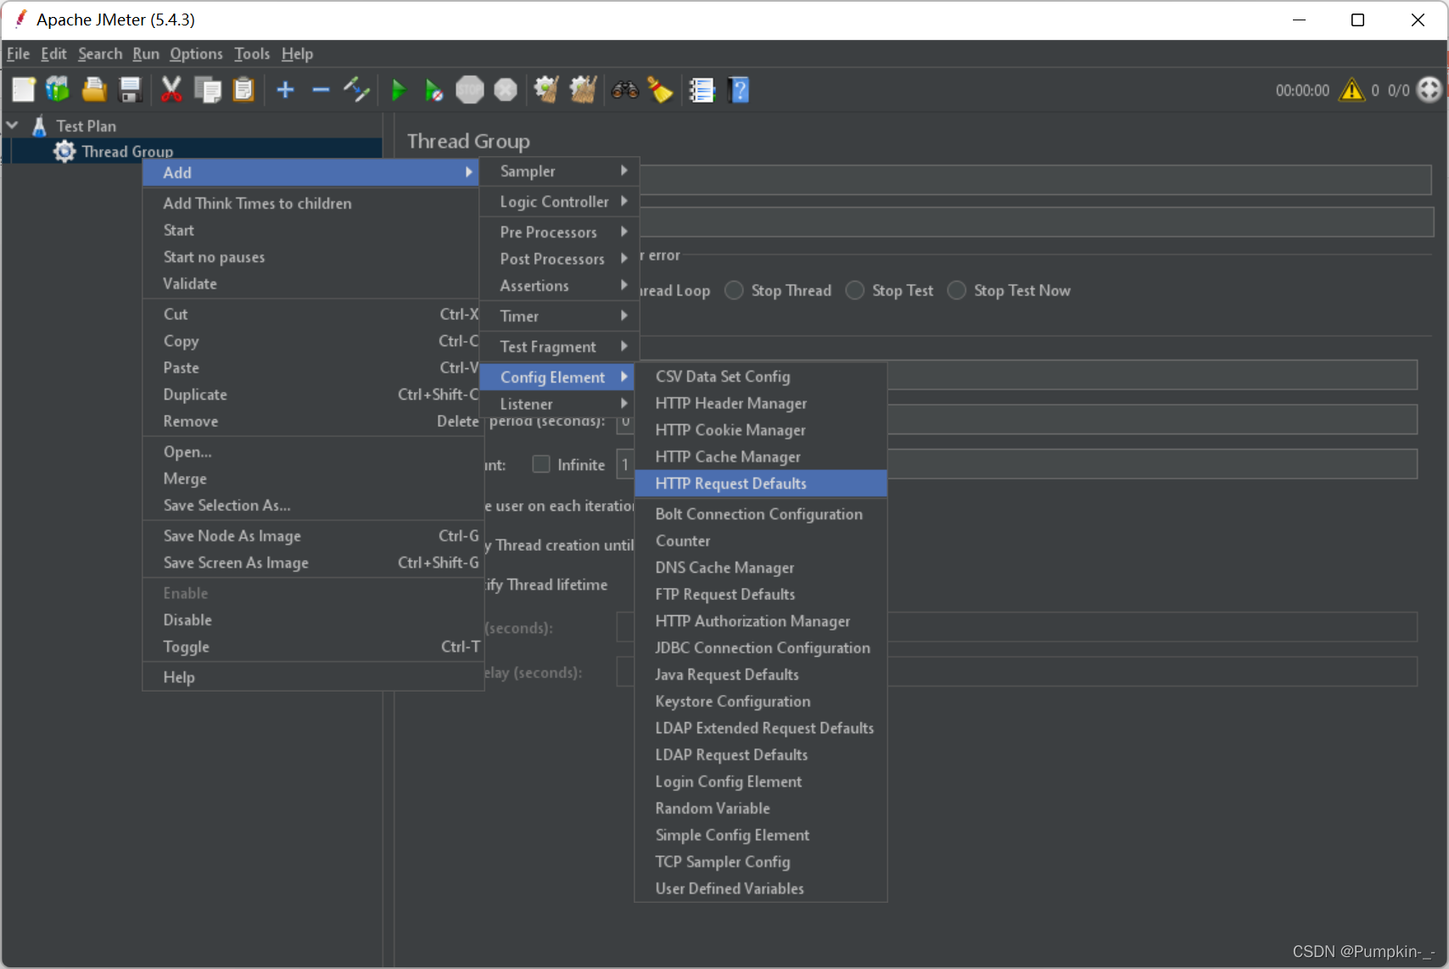Click the Expand All plus icon
1449x969 pixels.
285,89
